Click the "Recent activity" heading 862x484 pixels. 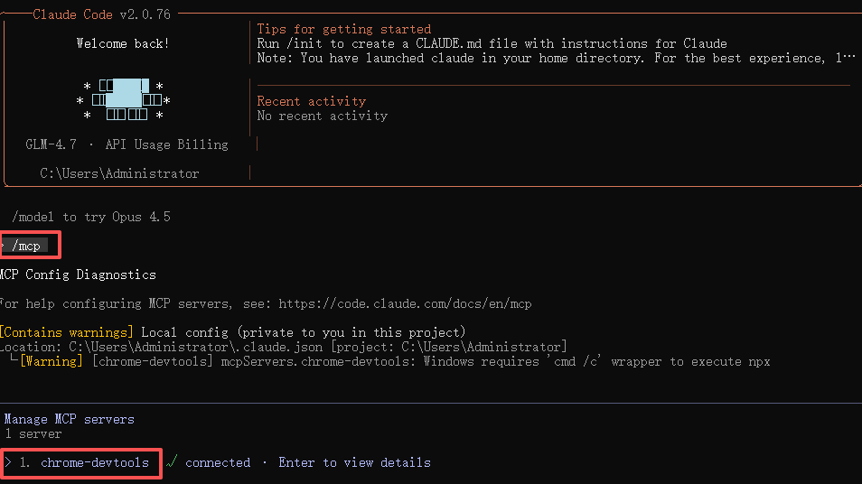tap(312, 101)
